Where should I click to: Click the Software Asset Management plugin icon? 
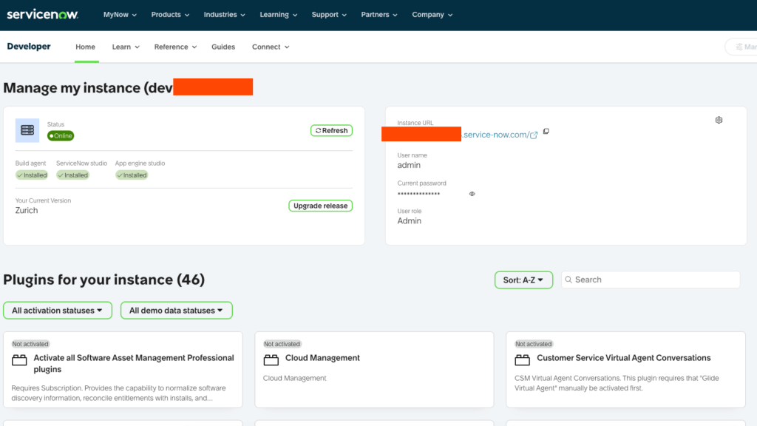(19, 359)
